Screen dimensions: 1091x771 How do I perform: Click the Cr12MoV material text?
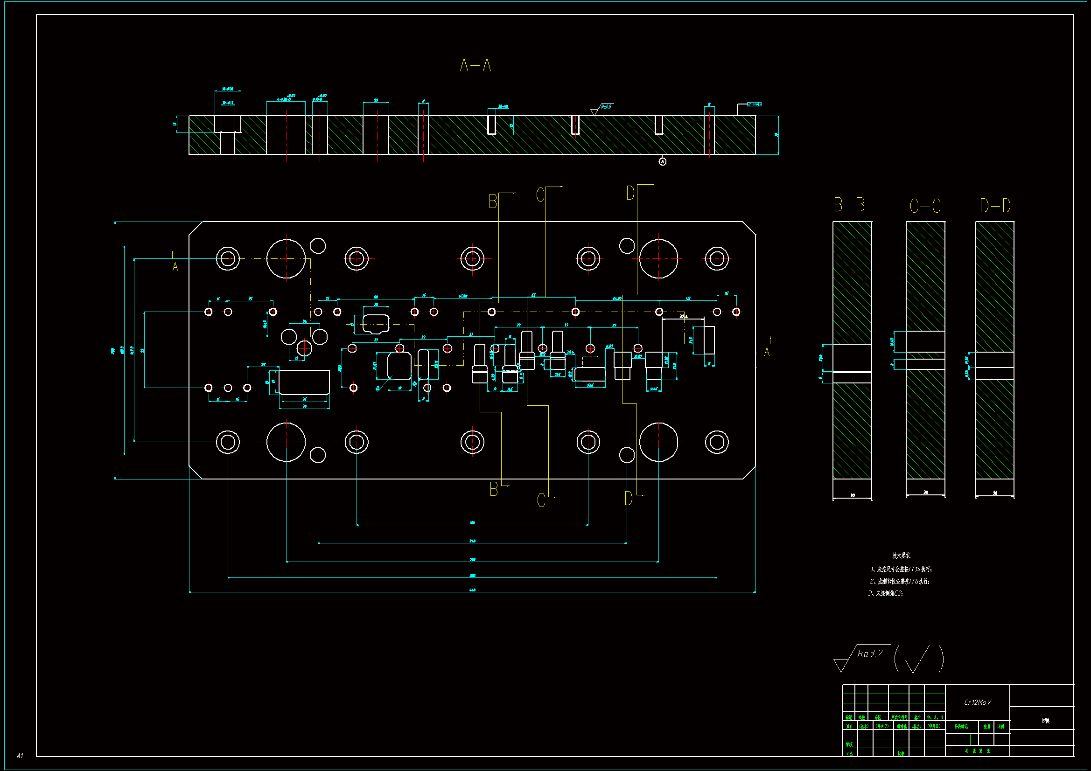coord(978,702)
